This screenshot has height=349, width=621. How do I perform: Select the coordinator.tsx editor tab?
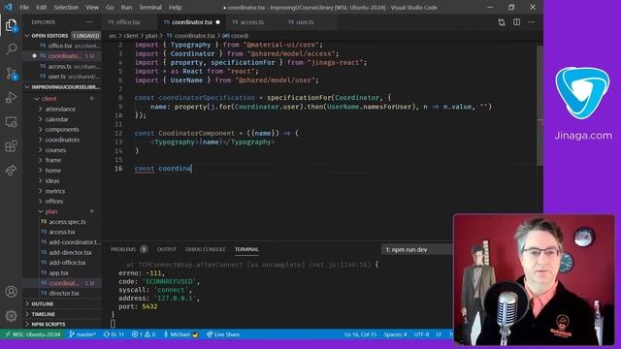click(192, 22)
